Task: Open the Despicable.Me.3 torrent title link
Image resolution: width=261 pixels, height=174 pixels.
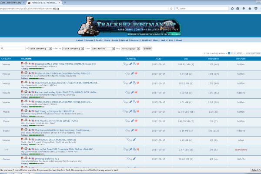Action: [66, 64]
